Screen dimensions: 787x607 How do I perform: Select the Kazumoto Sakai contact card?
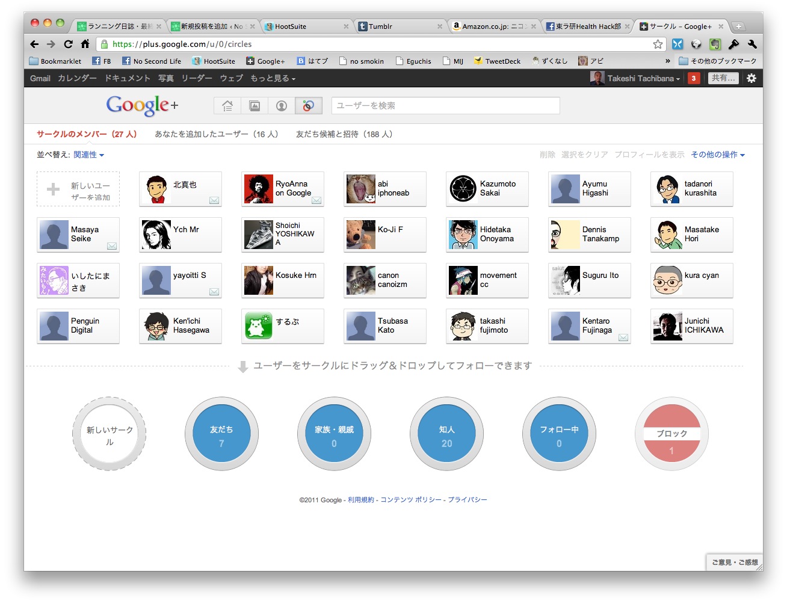[487, 189]
